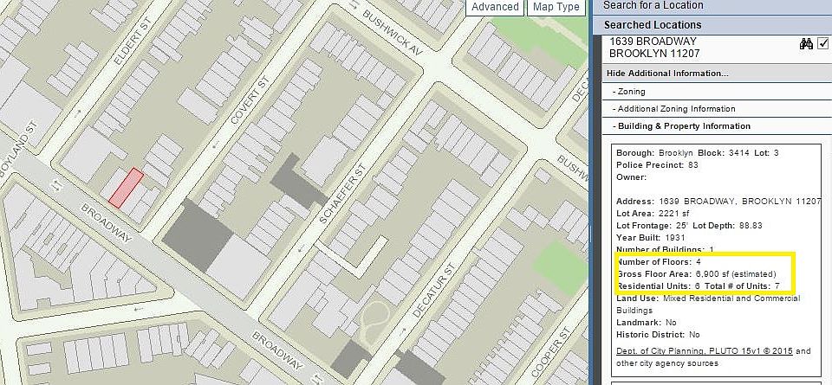The image size is (832, 385).
Task: Click the one-way arrow icon on Eldert St
Action: coord(78,112)
